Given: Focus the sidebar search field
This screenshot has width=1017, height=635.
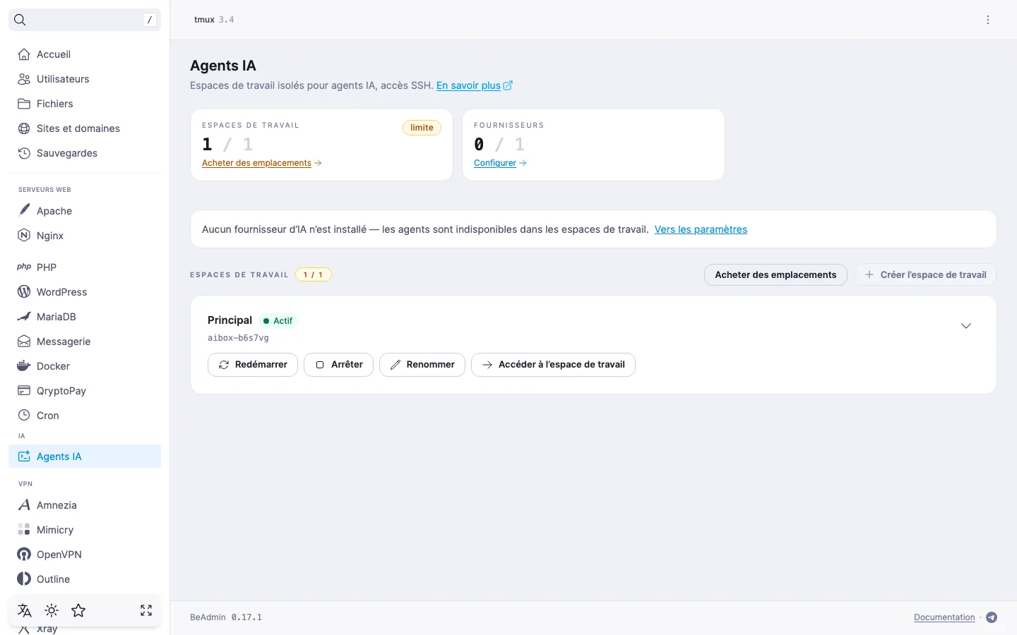Looking at the screenshot, I should pyautogui.click(x=85, y=20).
